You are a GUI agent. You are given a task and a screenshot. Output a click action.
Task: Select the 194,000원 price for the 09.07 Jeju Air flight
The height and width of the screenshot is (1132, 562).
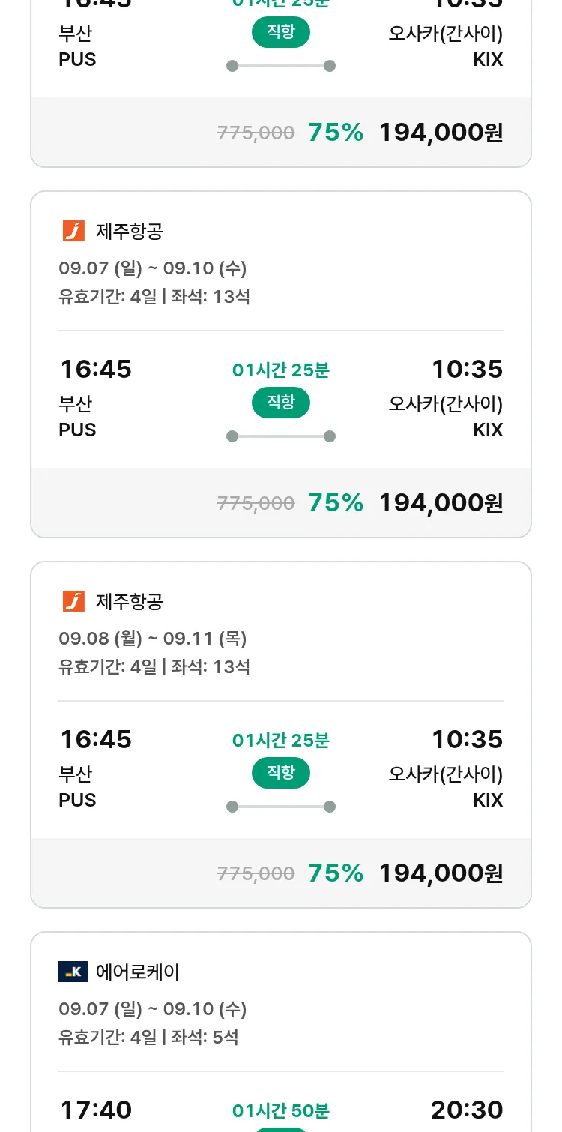pyautogui.click(x=441, y=503)
